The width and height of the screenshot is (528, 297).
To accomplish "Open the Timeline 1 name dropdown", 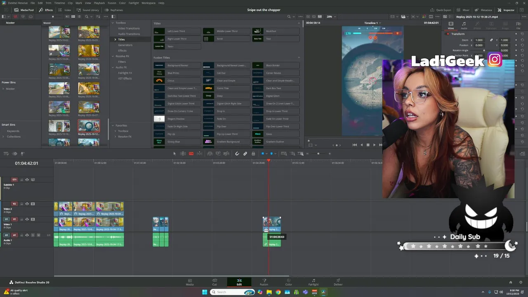I will 372,23.
